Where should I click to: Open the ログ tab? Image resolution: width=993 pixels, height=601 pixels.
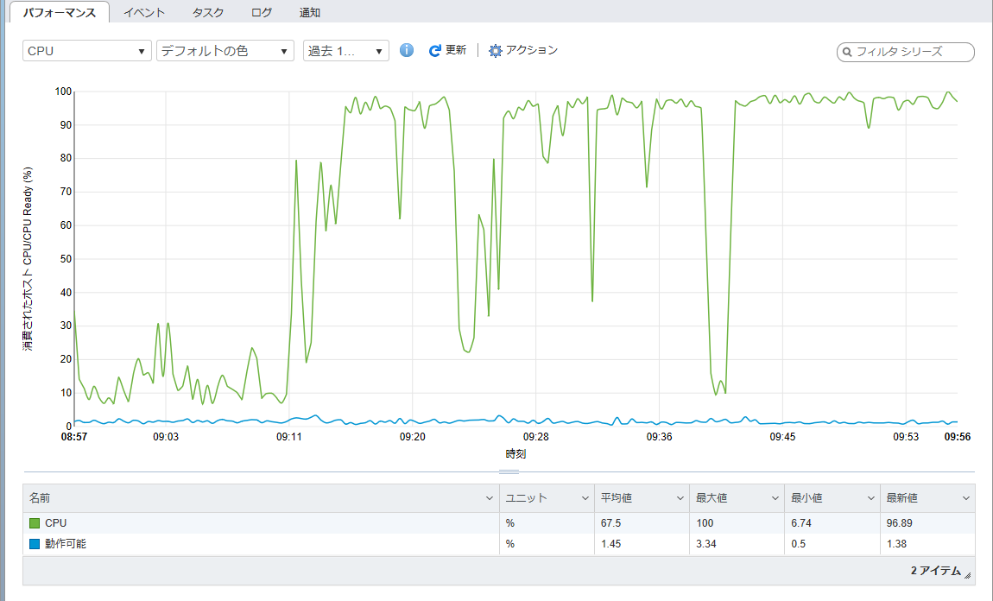[x=261, y=12]
